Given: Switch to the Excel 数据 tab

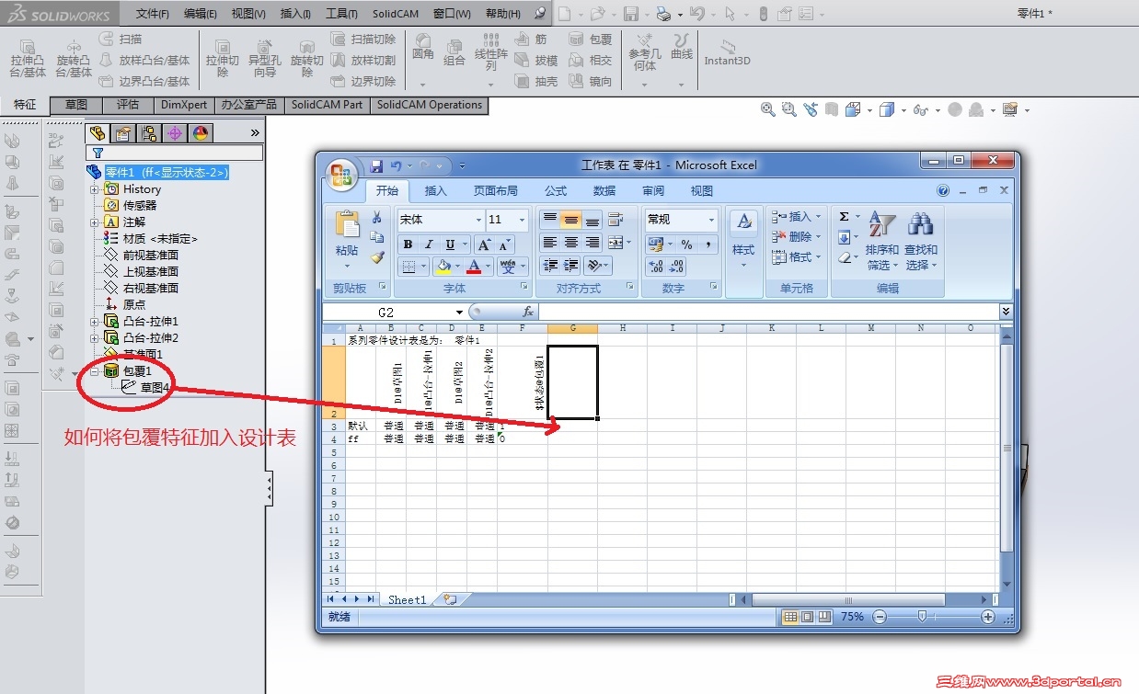Looking at the screenshot, I should pyautogui.click(x=604, y=191).
